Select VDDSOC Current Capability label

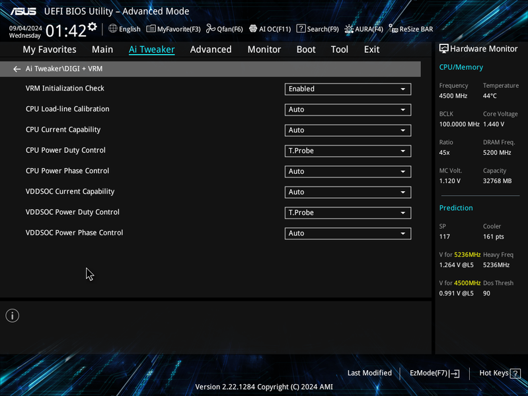coord(70,192)
